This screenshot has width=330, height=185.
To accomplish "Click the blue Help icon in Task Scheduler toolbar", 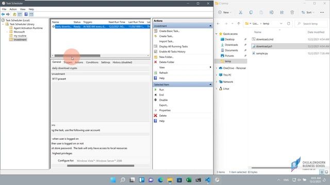I will 26,14.
